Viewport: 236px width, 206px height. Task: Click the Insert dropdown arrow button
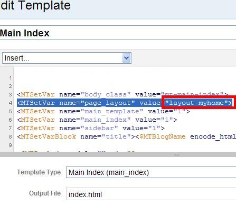(127, 58)
